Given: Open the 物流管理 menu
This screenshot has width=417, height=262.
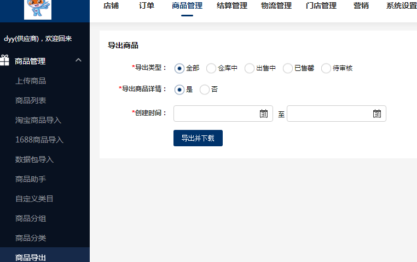Looking at the screenshot, I should (x=276, y=6).
